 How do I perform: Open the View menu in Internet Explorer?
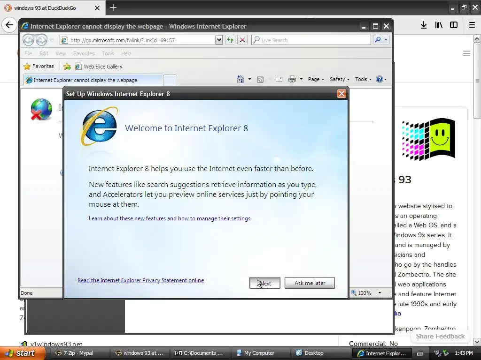(x=61, y=53)
